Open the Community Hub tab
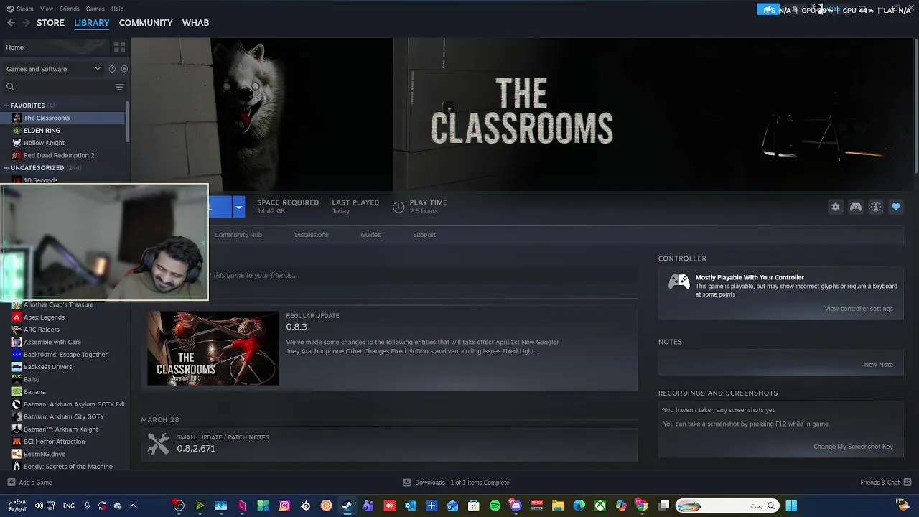Screen dimensions: 919x517 tap(238, 235)
